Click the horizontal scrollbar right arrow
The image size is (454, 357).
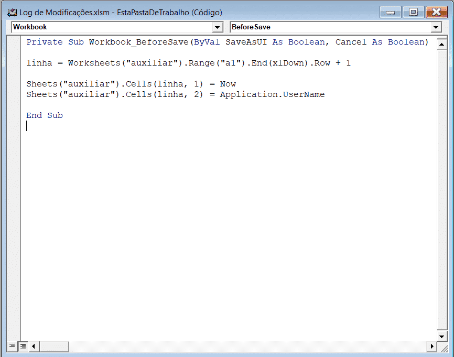click(x=431, y=346)
